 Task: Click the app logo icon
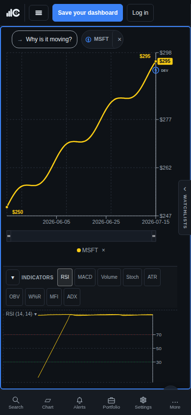pyautogui.click(x=13, y=13)
